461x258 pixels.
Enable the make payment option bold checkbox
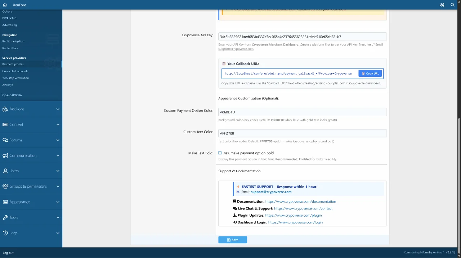tap(220, 153)
